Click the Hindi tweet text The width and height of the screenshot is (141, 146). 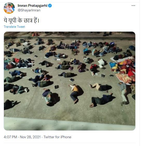[21, 20]
